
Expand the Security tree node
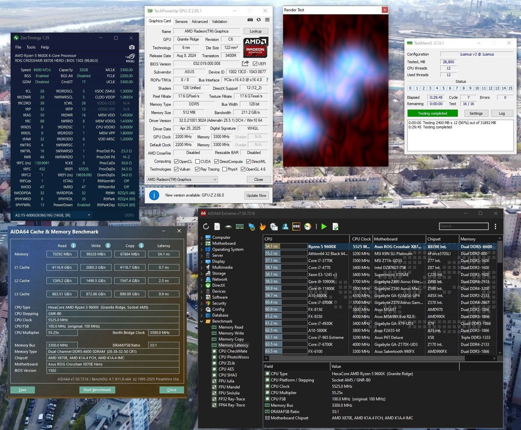coord(202,303)
